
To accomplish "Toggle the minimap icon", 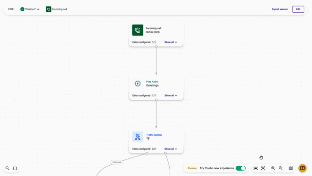I will (291, 168).
